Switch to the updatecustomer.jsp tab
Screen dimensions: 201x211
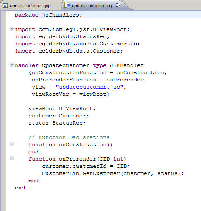(30, 6)
